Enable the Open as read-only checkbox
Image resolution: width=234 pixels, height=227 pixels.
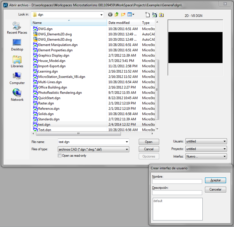pos(59,156)
